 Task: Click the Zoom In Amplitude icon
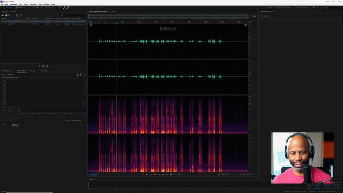tap(219, 174)
